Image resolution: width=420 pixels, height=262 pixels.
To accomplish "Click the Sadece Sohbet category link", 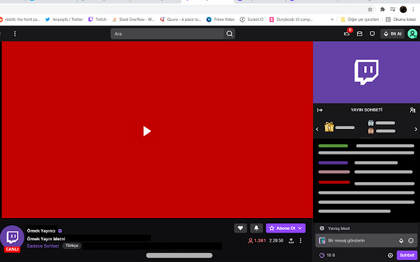I will coord(43,246).
